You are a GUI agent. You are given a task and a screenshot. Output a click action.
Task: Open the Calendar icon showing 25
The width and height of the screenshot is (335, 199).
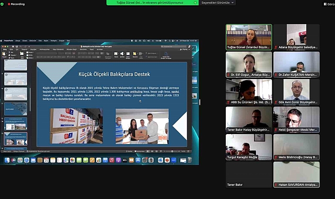coord(46,160)
